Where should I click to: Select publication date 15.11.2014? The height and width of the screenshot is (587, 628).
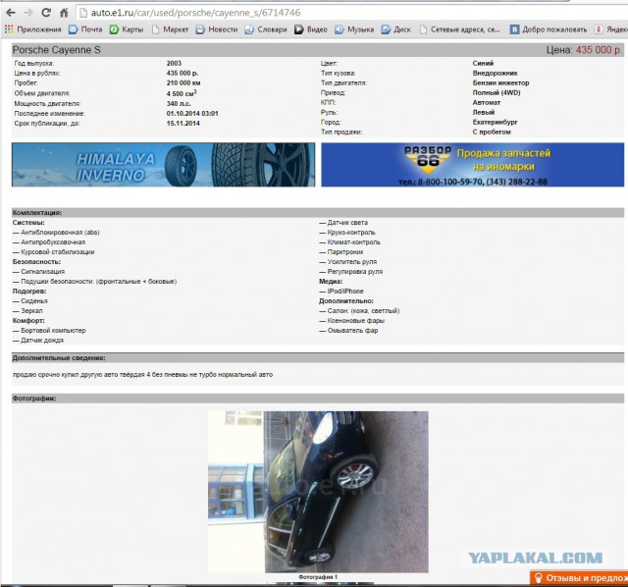(x=183, y=124)
